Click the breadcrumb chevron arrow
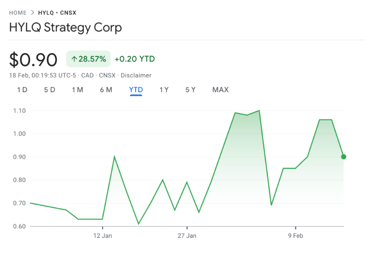 32,13
